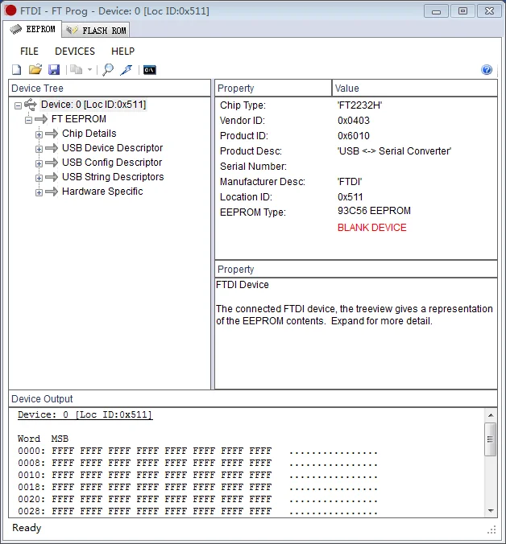Screen dimensions: 506x544
Task: Collapse the Device: 0 tree node
Action: [18, 105]
